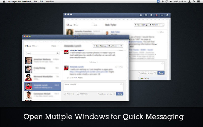Select the highlighted conversation with the red-shirt avatar
This screenshot has width=203, height=127.
pyautogui.click(x=42, y=86)
